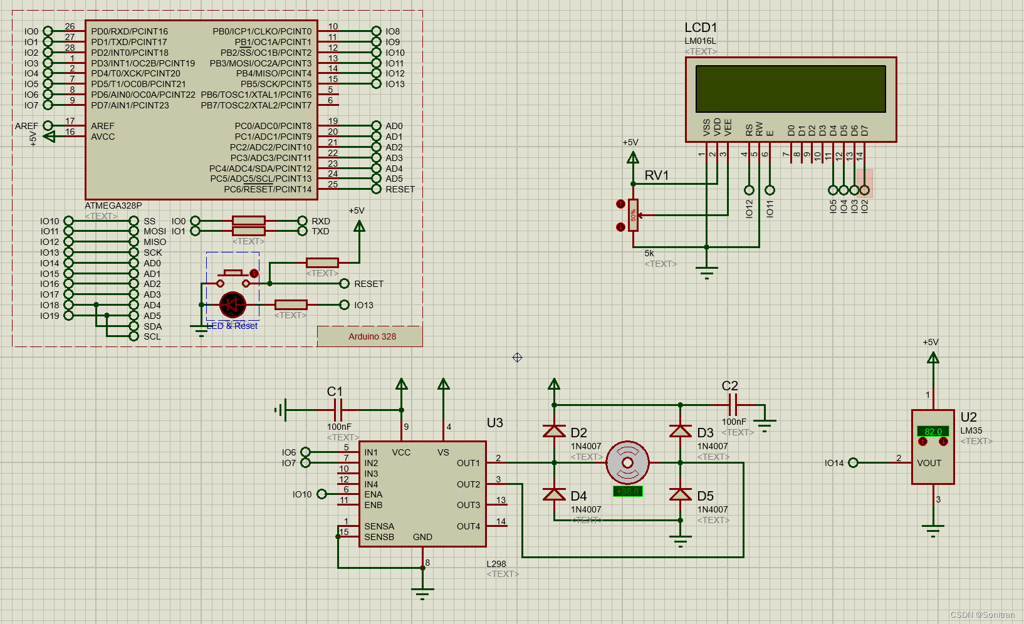Select the RV1 potentiometer body

634,215
